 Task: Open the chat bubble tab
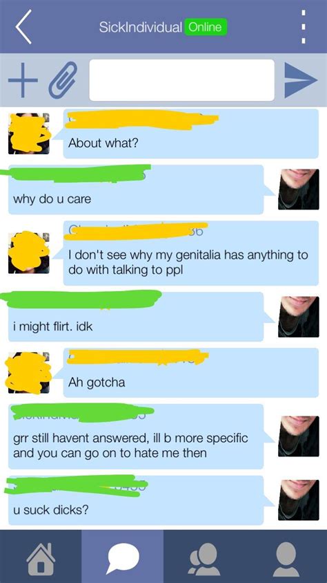[x=123, y=557]
